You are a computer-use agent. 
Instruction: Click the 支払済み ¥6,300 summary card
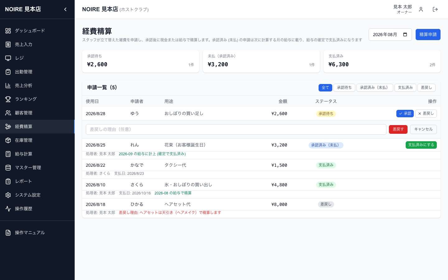[x=382, y=61]
